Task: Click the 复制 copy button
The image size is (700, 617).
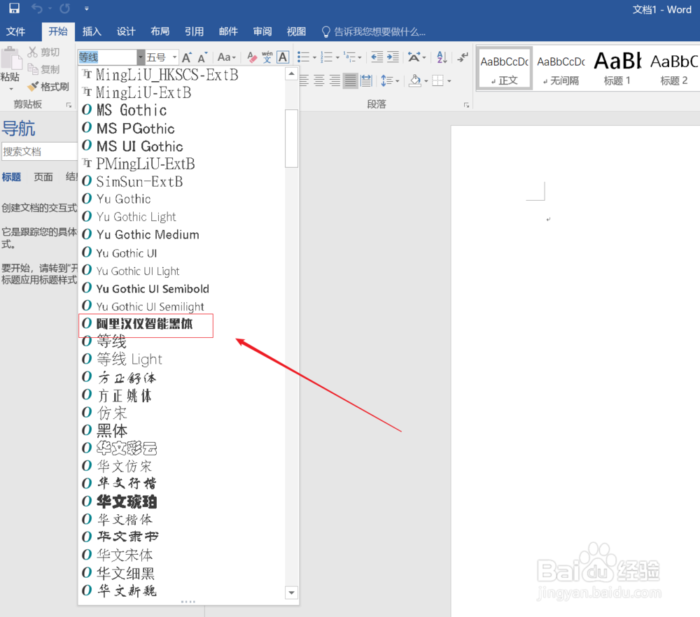Action: 43,69
